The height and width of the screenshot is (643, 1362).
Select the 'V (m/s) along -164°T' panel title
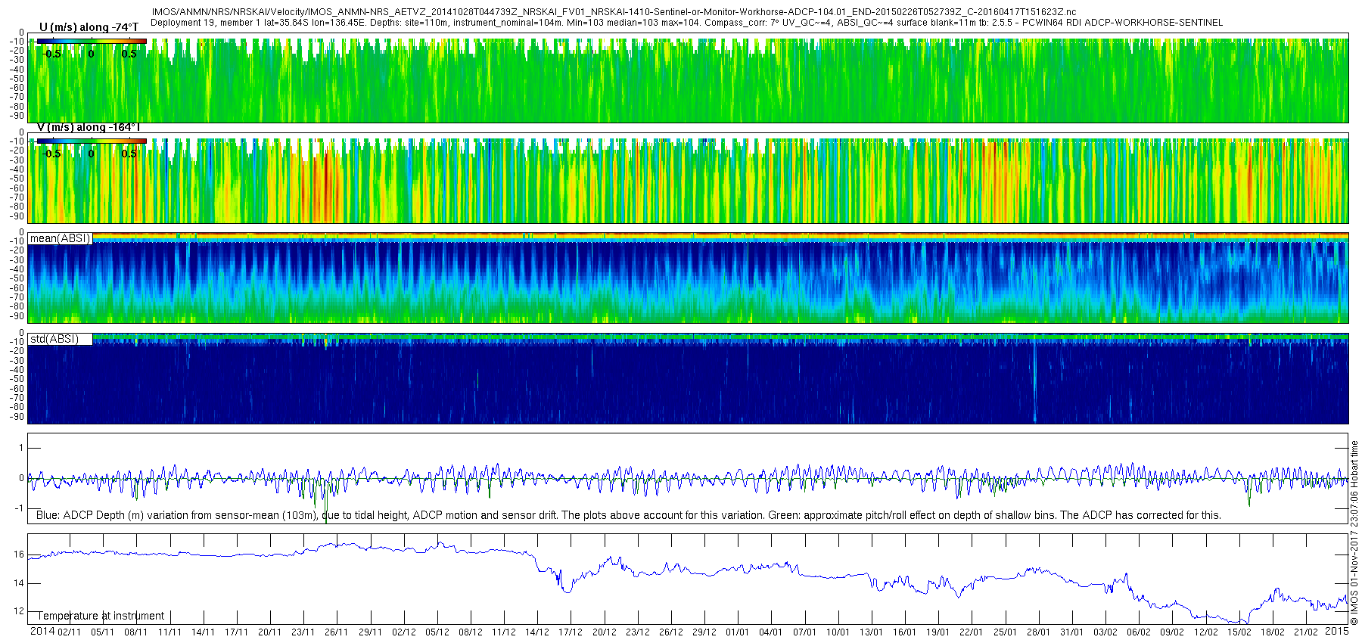[89, 127]
